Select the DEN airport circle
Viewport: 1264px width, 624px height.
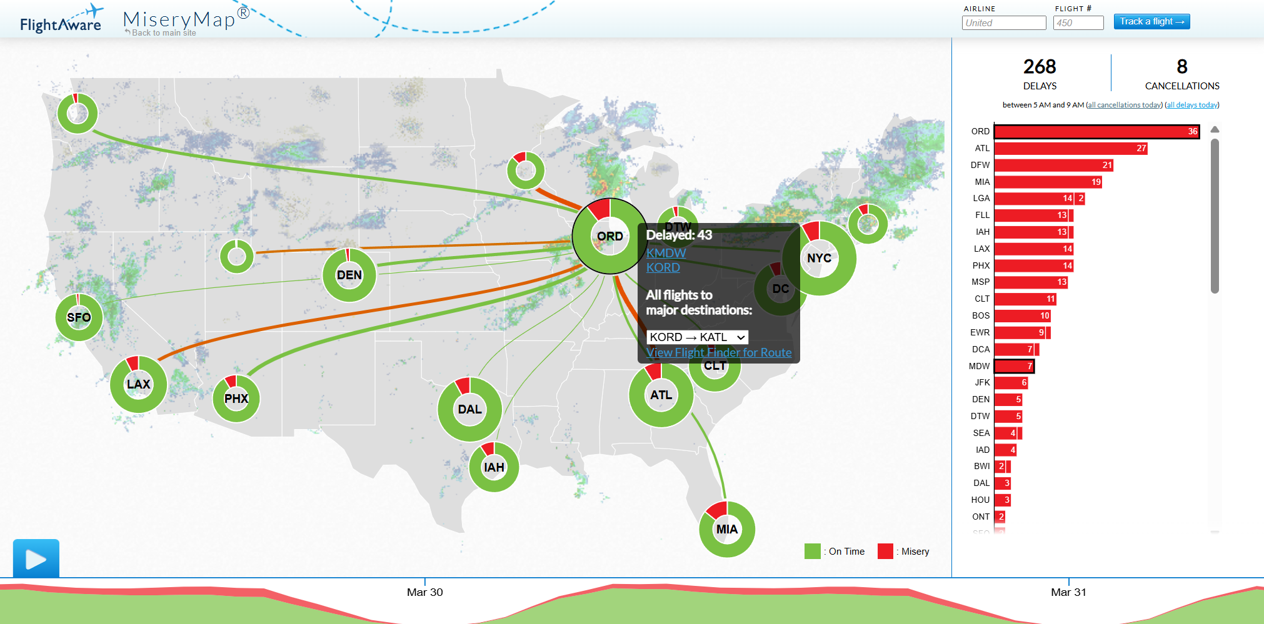(349, 275)
